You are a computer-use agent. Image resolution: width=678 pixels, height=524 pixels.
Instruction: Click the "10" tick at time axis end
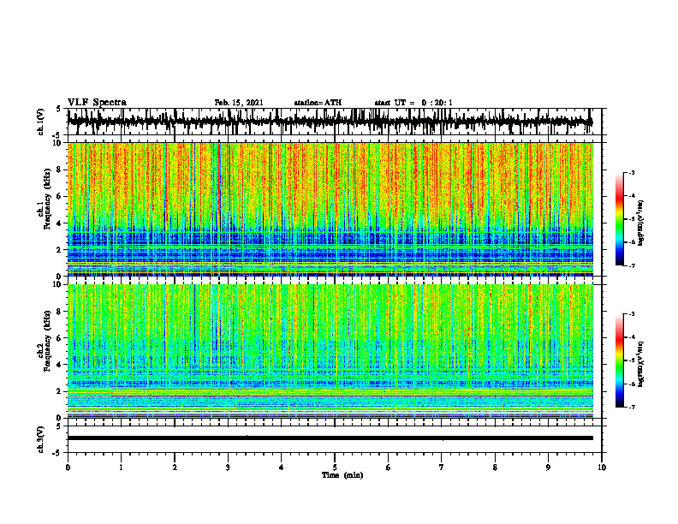[602, 467]
